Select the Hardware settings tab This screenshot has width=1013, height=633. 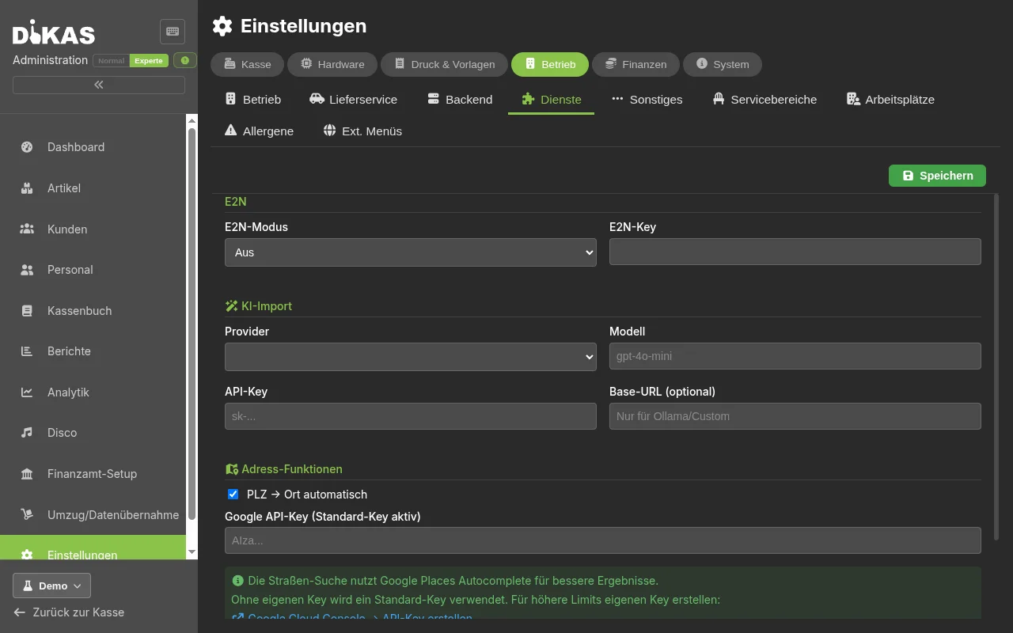tap(332, 64)
